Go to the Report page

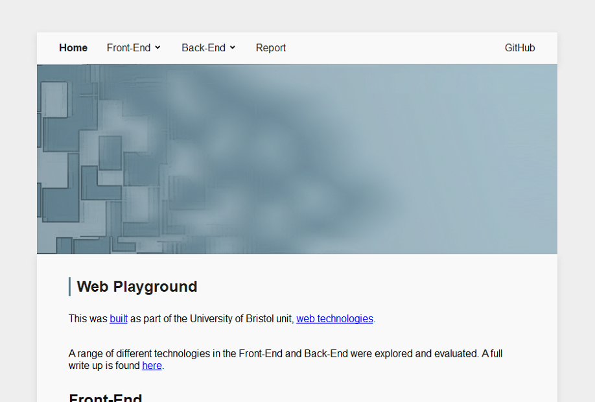click(x=270, y=48)
